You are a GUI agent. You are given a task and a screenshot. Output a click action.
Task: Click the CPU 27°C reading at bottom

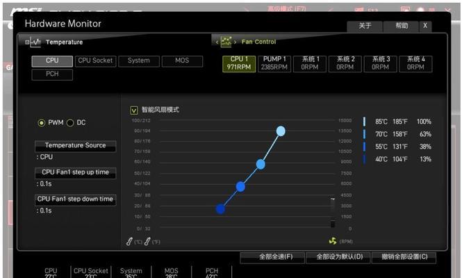51,273
